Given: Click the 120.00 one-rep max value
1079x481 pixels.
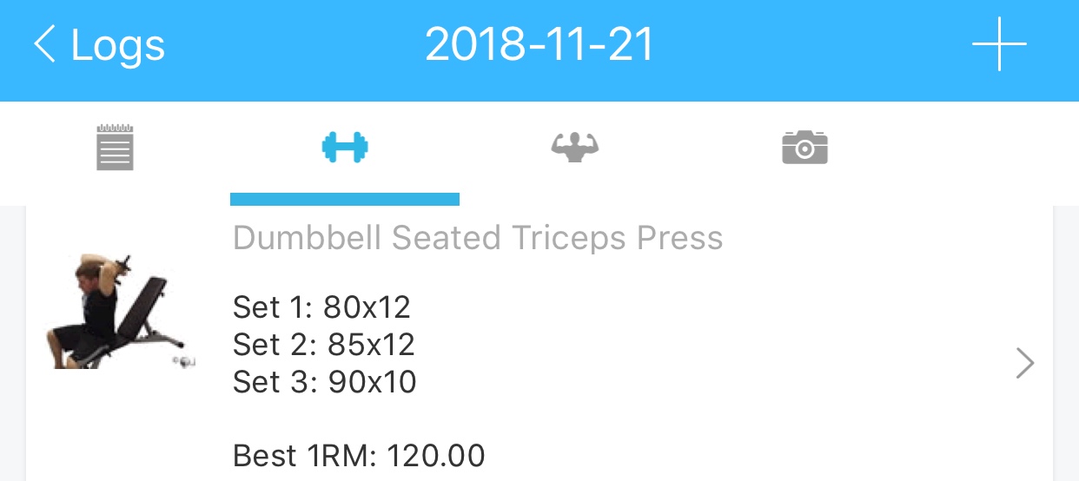Looking at the screenshot, I should (435, 455).
